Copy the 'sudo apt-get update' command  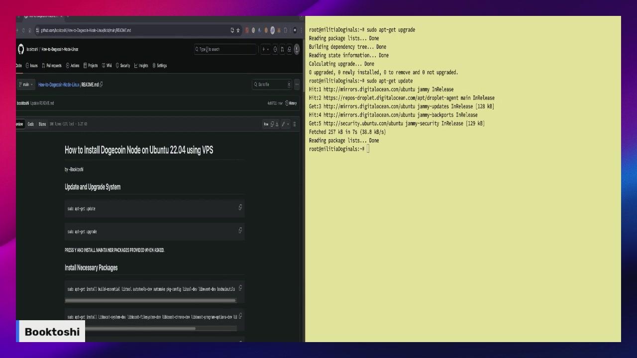[240, 207]
